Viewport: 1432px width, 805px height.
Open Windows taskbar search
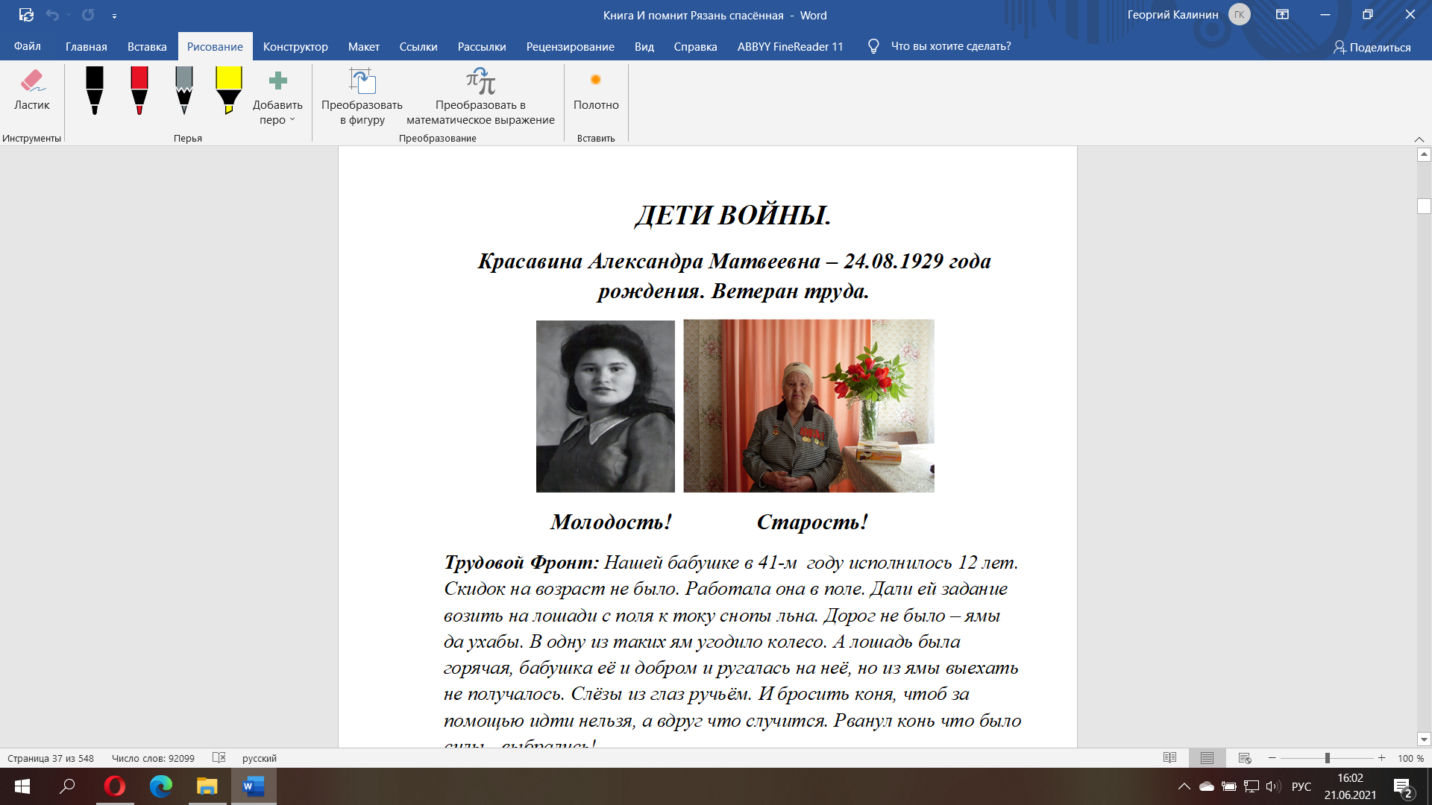[x=68, y=786]
